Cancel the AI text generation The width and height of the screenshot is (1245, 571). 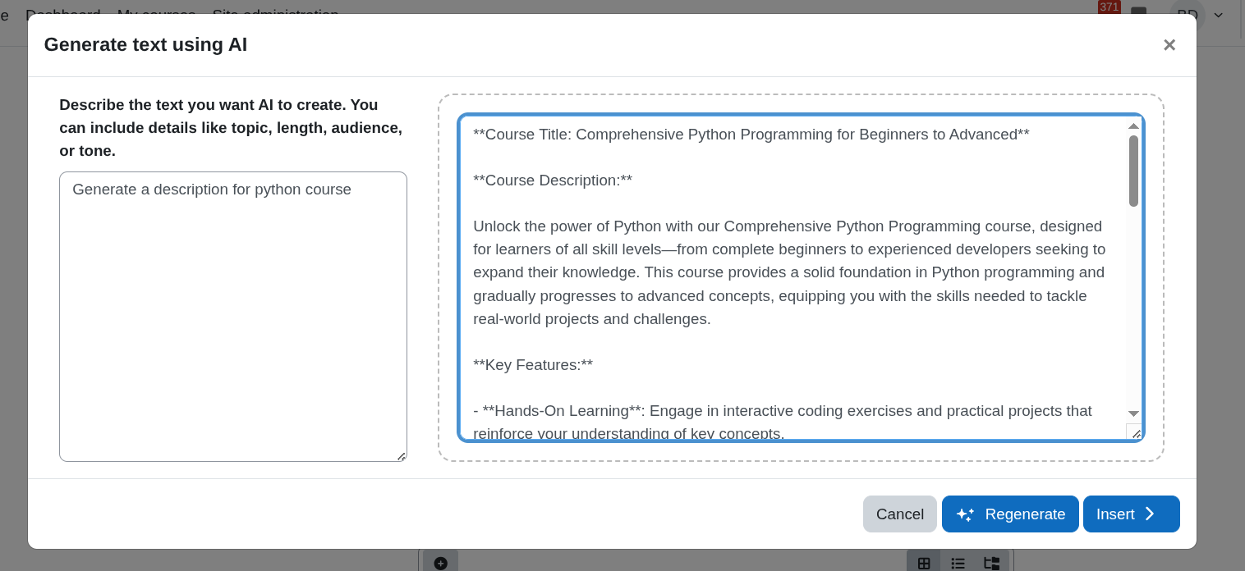click(900, 514)
